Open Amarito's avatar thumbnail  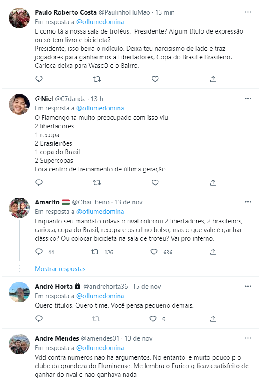pos(19,208)
